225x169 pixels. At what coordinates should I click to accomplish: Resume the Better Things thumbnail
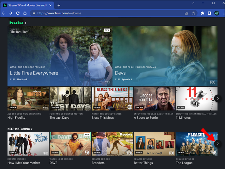154,144
